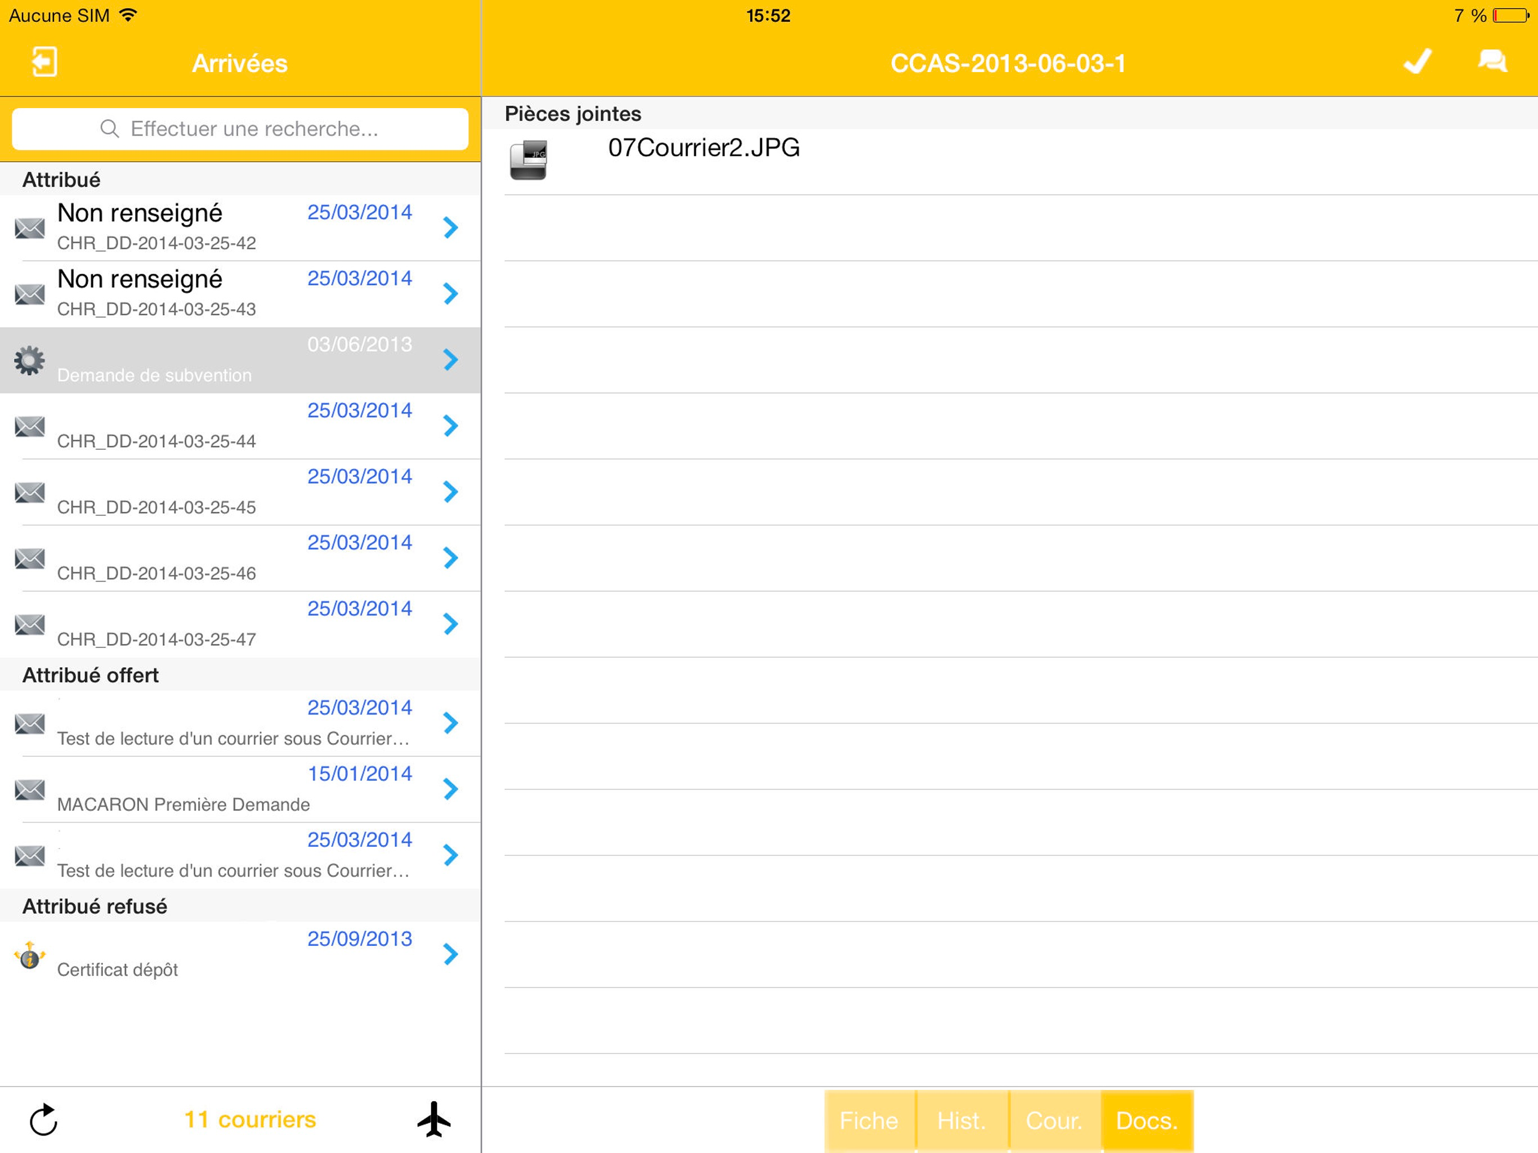Viewport: 1538px width, 1153px height.
Task: Tap envelope icon for CHR_DD-2014-03-25-42
Action: click(30, 227)
